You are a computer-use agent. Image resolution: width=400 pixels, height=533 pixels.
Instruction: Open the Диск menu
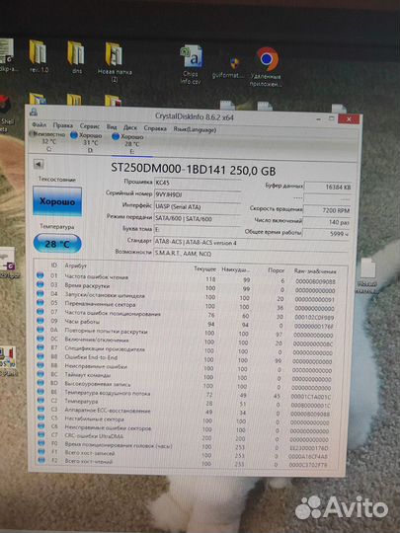coord(130,127)
